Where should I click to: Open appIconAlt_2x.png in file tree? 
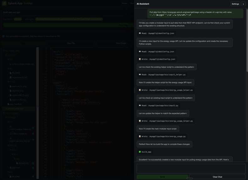(20, 95)
